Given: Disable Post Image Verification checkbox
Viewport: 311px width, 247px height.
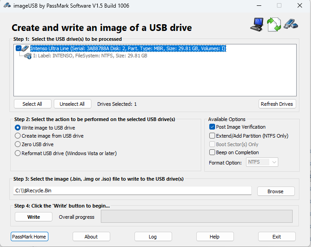Looking at the screenshot, I should pos(212,127).
